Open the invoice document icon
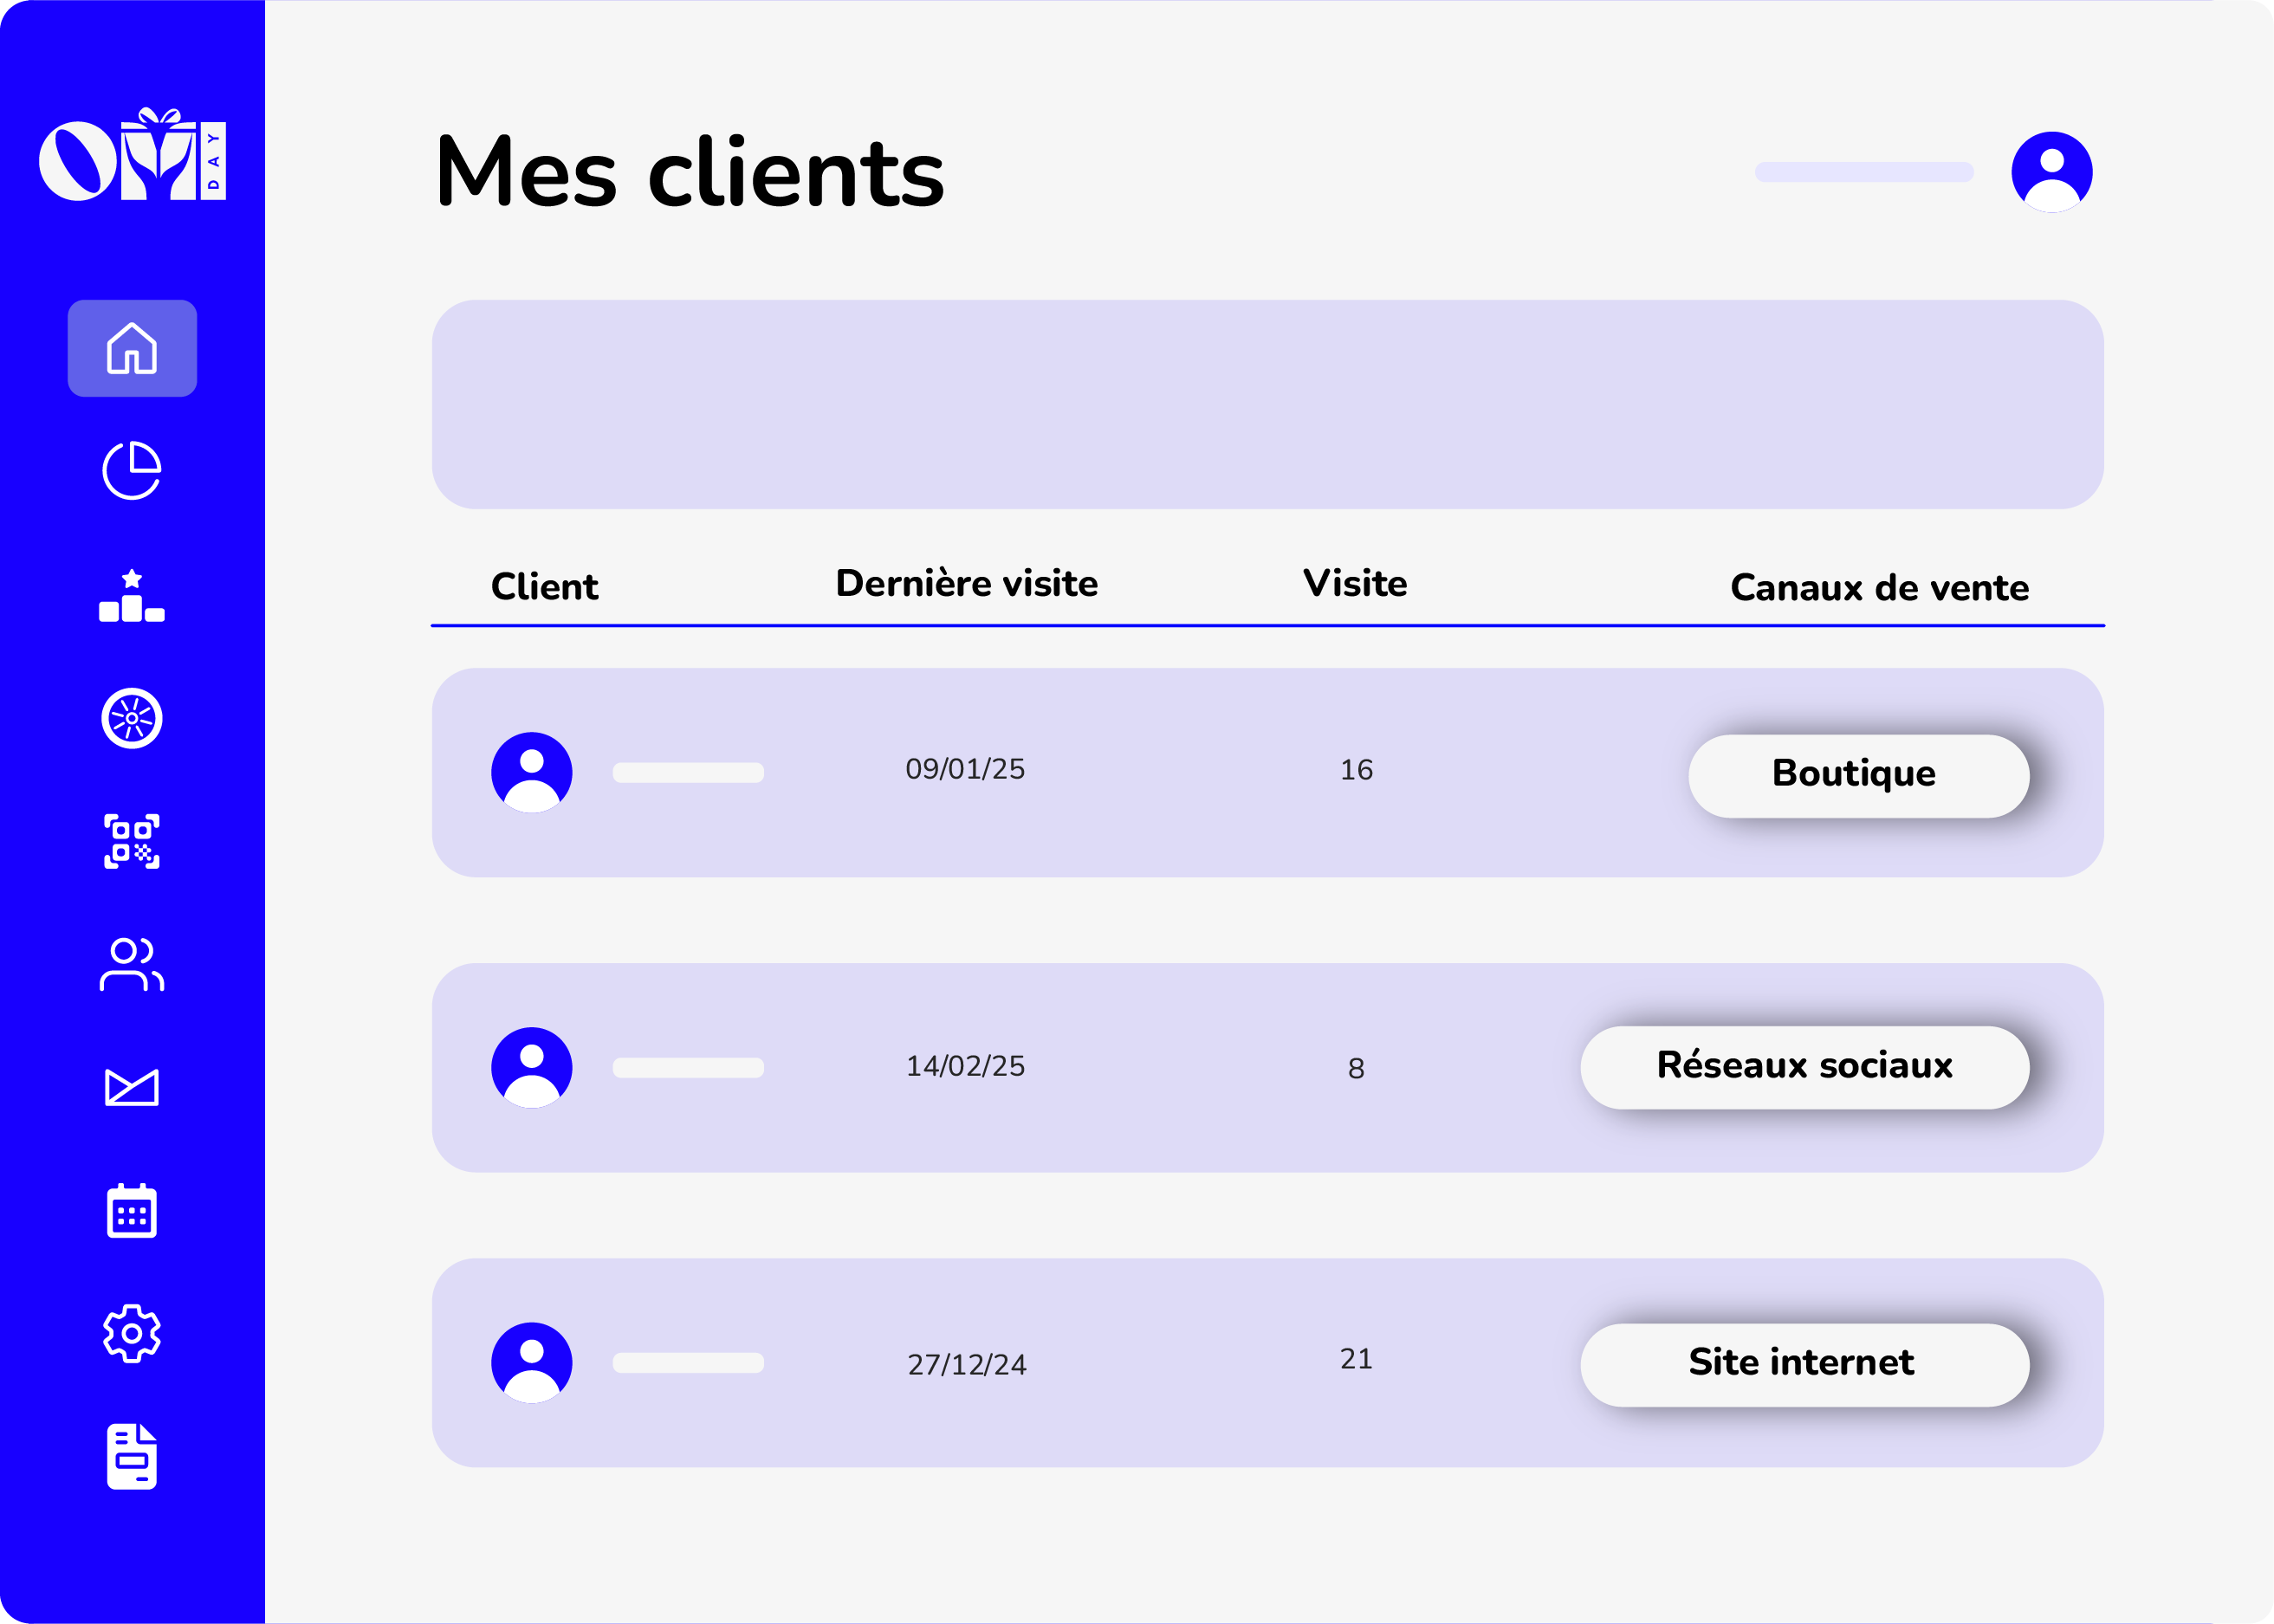The height and width of the screenshot is (1624, 2274). coord(132,1456)
